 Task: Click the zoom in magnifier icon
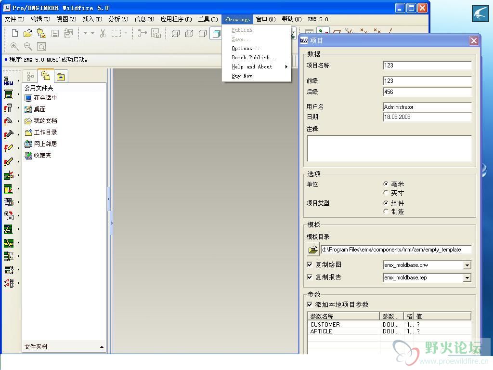click(14, 47)
